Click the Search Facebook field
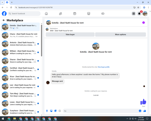The width and height of the screenshot is (151, 121). [24, 14]
